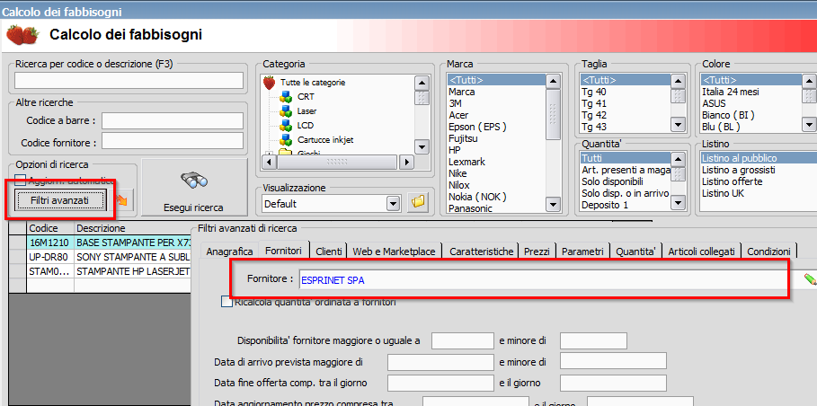This screenshot has height=406, width=817.
Task: Click Categoria list scroll down arrow
Action: pyautogui.click(x=422, y=147)
